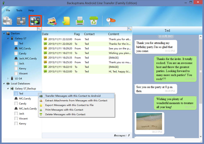Click the chat preview scrollbar down arrow
The image size is (204, 144).
pos(201,137)
